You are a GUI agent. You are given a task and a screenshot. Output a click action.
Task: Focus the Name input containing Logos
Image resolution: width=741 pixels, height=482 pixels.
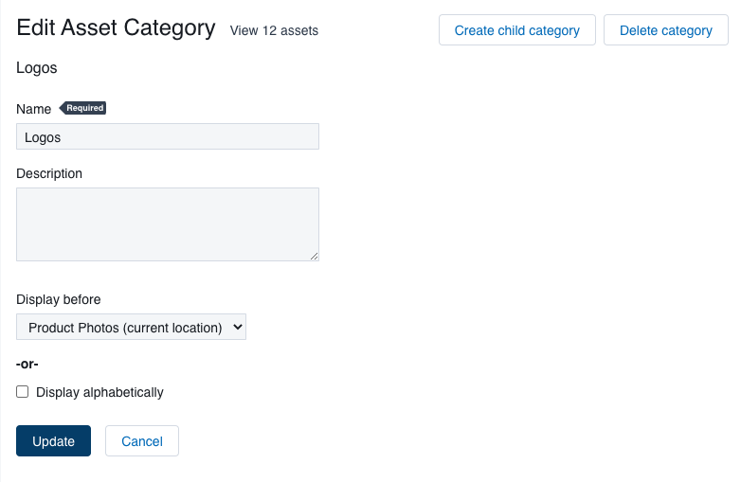click(168, 137)
